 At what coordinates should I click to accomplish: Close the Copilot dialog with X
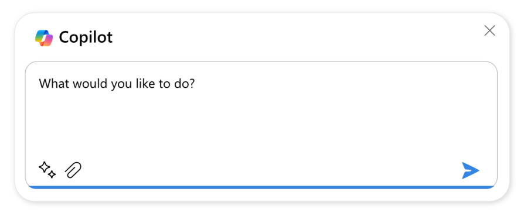[489, 30]
